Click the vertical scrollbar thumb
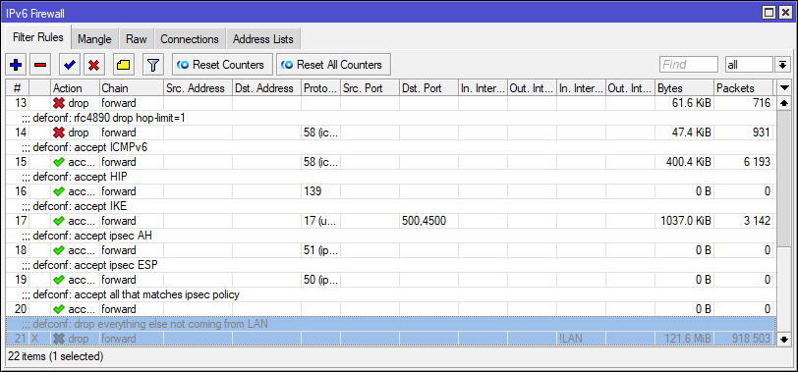The height and width of the screenshot is (372, 798). click(784, 179)
